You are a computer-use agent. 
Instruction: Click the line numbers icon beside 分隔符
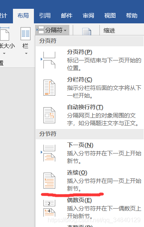click(86, 32)
